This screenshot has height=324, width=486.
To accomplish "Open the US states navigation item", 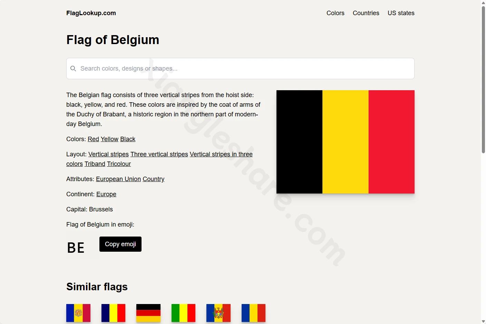I will 401,13.
